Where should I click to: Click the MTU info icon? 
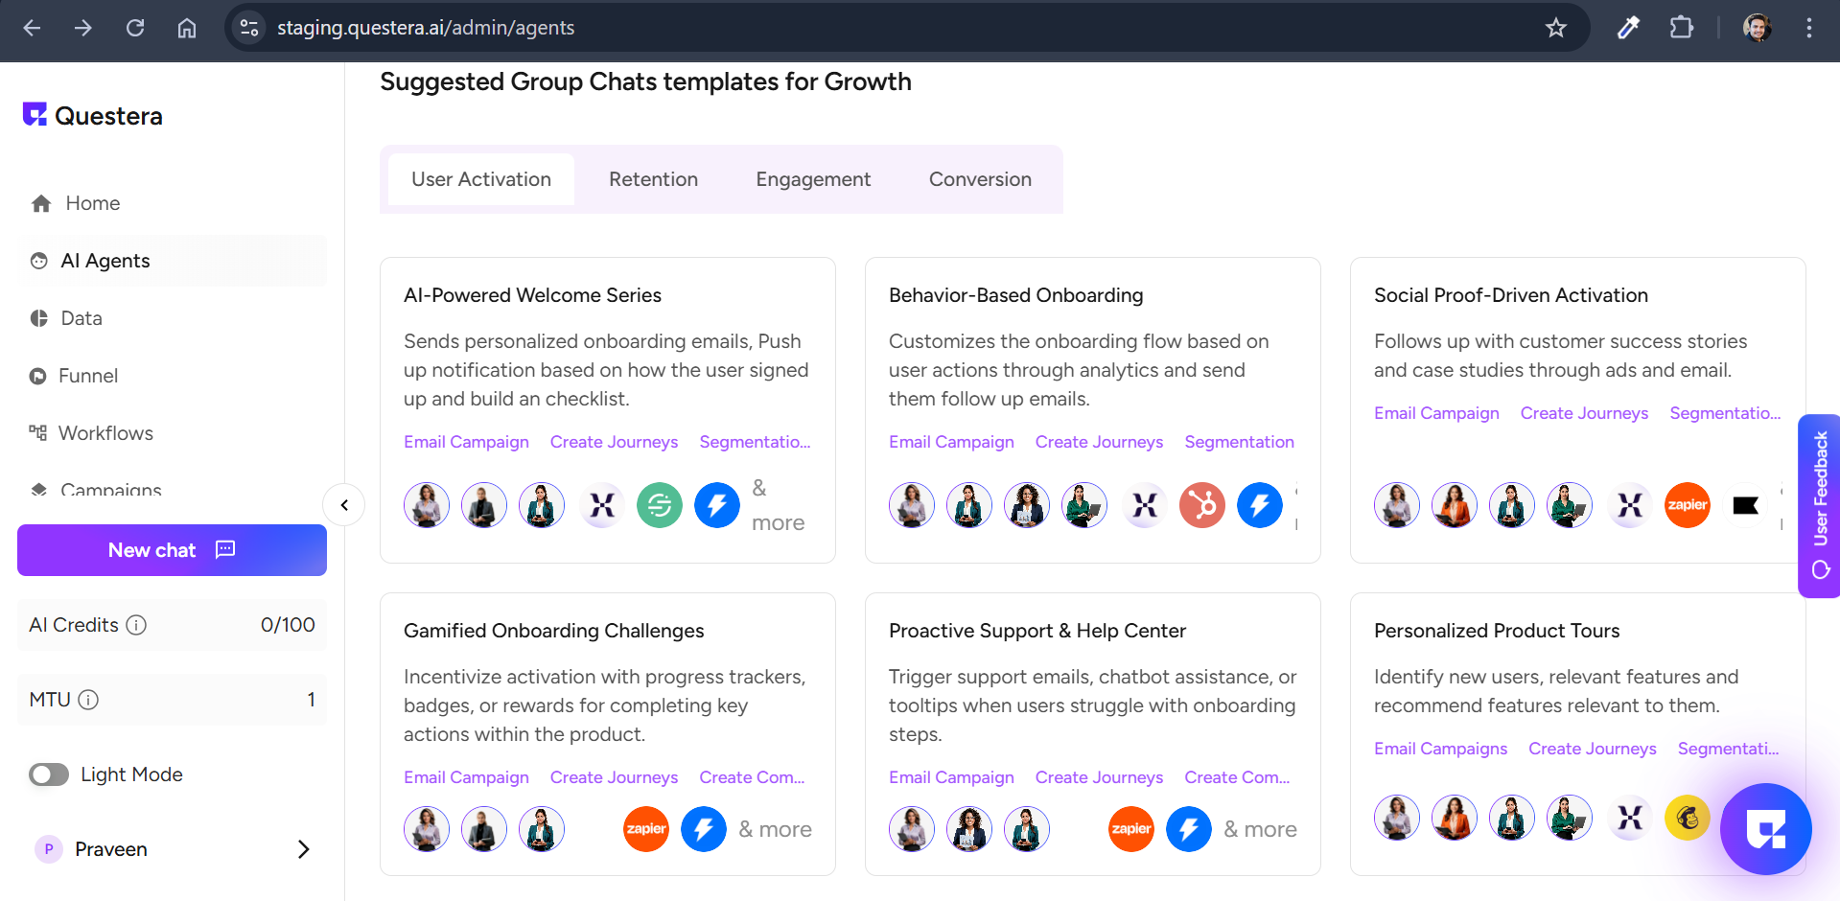88,700
